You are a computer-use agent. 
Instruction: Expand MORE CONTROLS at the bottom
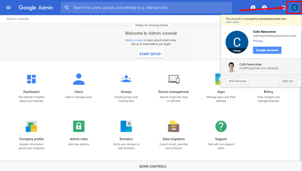click(x=153, y=166)
